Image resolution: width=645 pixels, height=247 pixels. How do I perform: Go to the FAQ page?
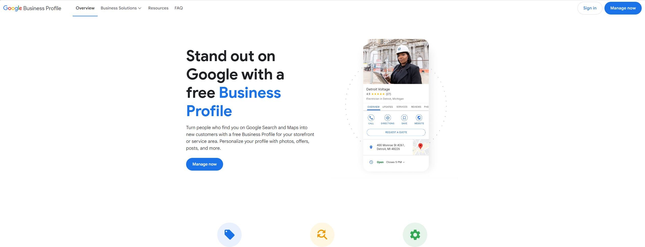coord(179,8)
